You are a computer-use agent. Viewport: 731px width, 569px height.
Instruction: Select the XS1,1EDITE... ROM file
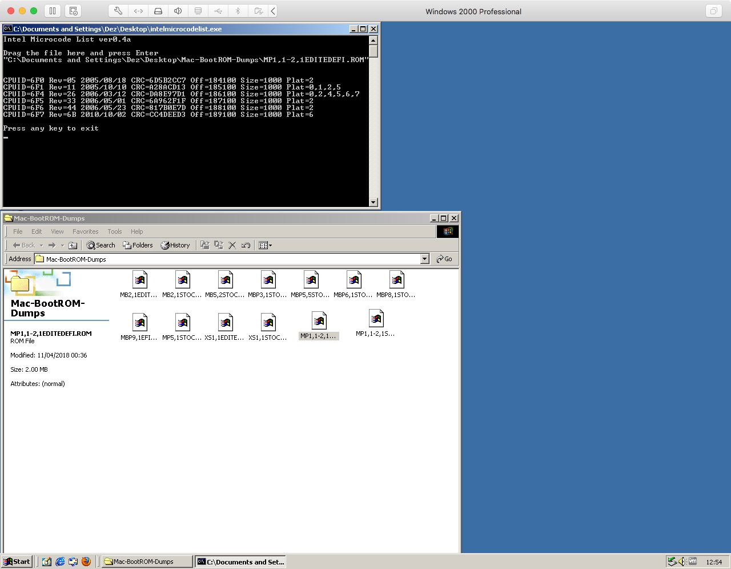225,328
